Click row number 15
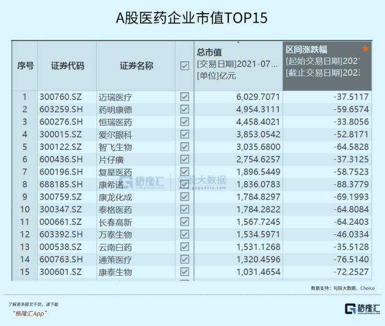 coord(25,272)
